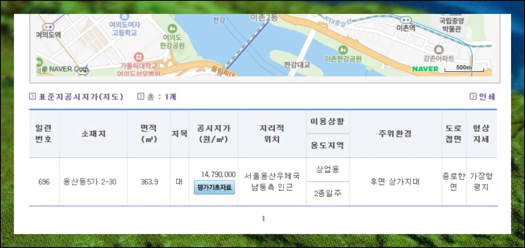
Task: Click the arrow icon before 총 : 1개
Action: click(x=140, y=97)
